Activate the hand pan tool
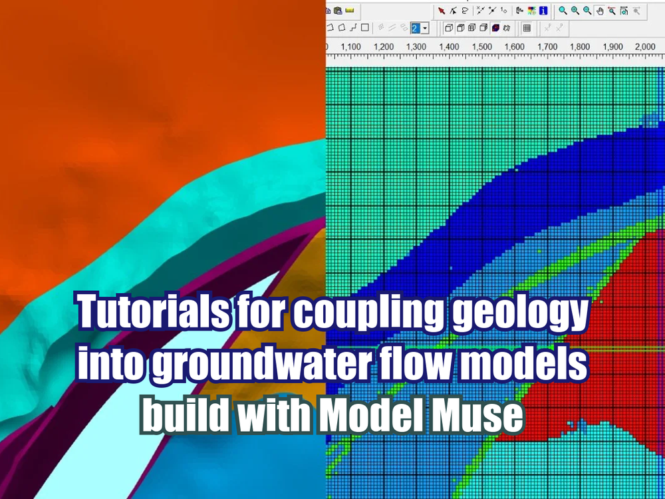Screen dimensions: 665x499 coord(600,11)
